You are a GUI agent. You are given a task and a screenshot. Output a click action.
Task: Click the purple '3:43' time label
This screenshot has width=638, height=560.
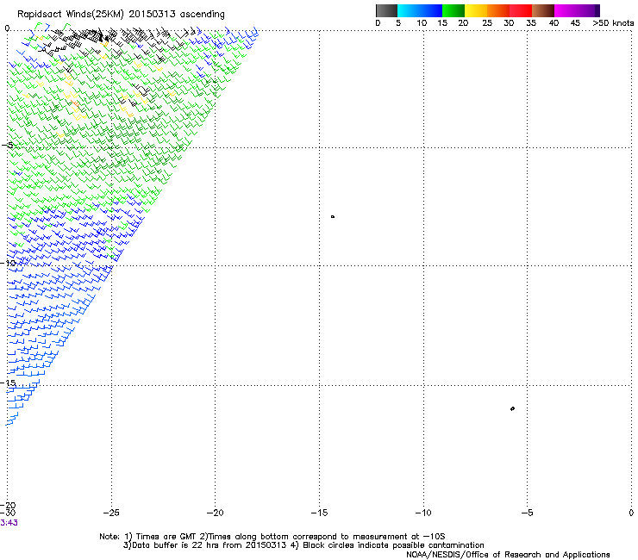pyautogui.click(x=9, y=523)
